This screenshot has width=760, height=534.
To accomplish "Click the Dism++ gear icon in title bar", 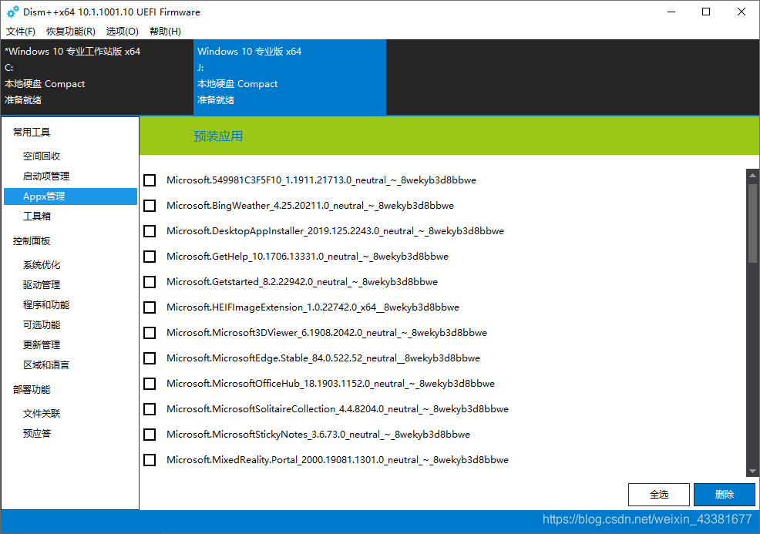I will [x=13, y=12].
